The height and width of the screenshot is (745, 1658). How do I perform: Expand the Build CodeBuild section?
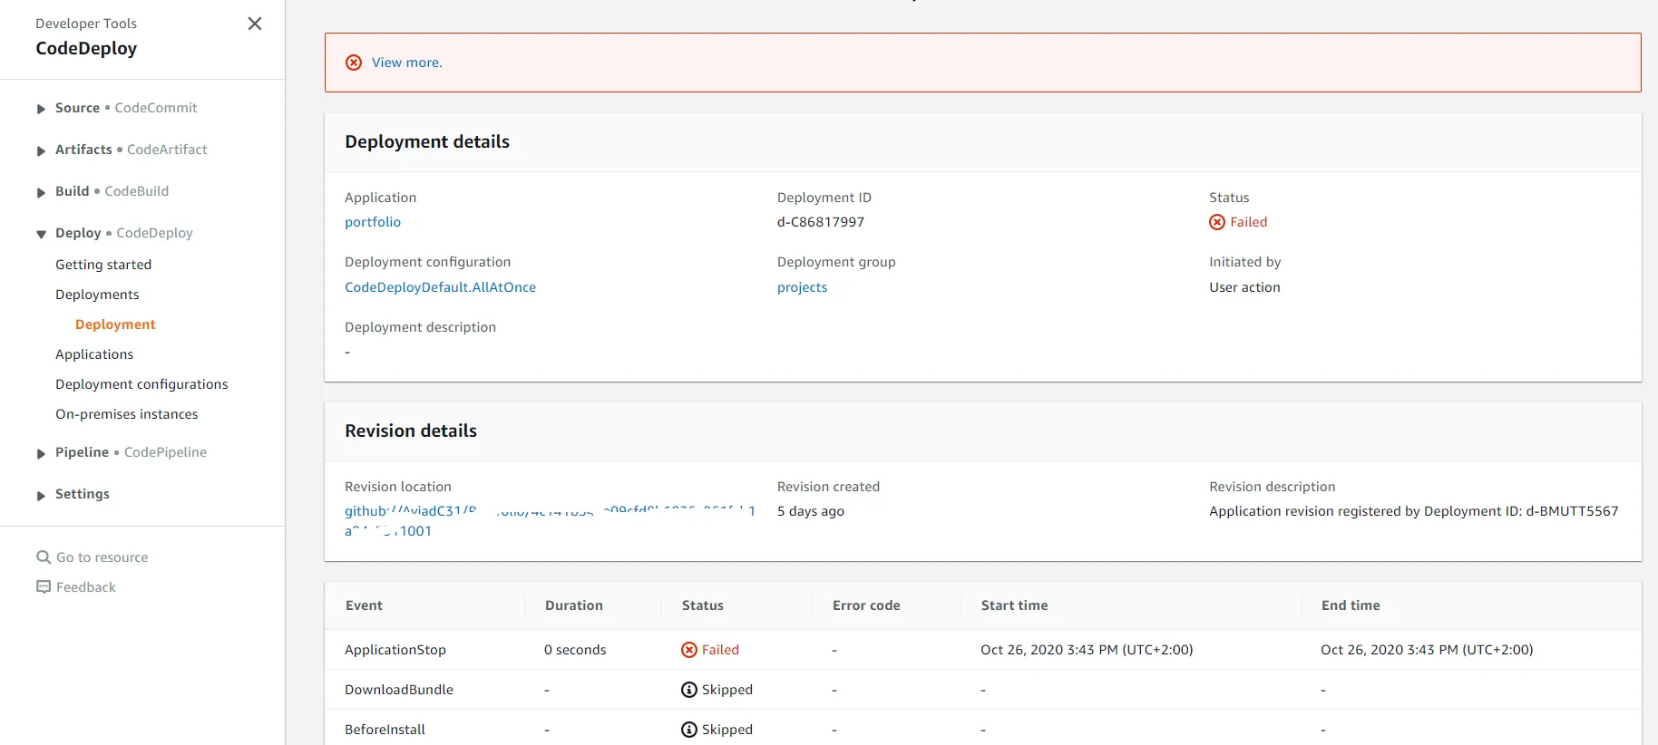tap(41, 192)
